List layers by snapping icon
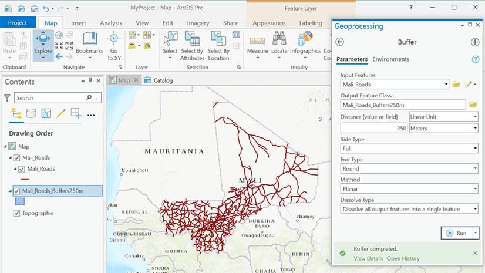Image resolution: width=485 pixels, height=273 pixels. pyautogui.click(x=76, y=113)
